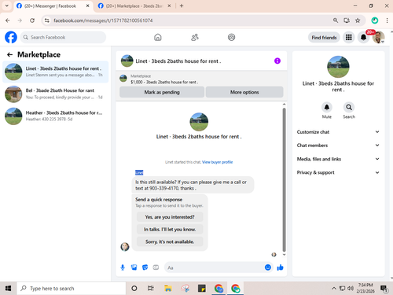Open Heather 3beds 2baths conversation
This screenshot has height=295, width=393.
coord(55,116)
